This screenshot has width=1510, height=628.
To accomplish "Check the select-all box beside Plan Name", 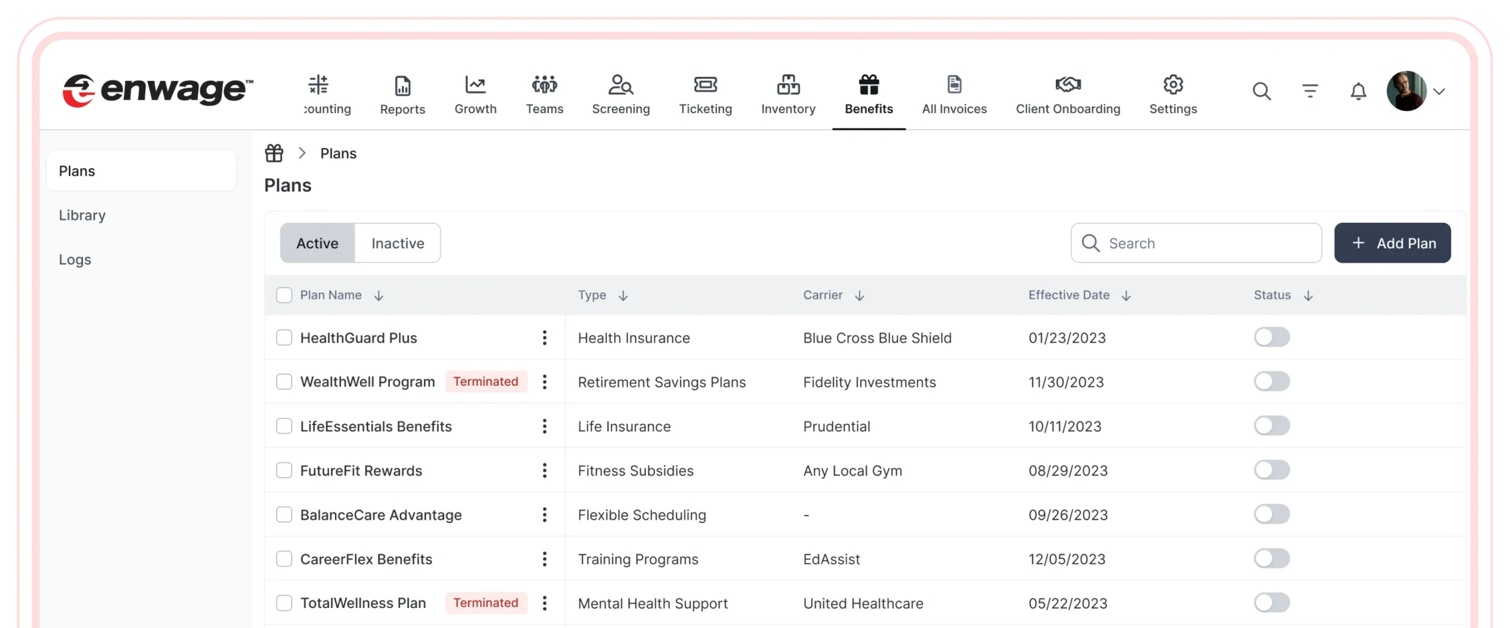I will click(x=284, y=295).
